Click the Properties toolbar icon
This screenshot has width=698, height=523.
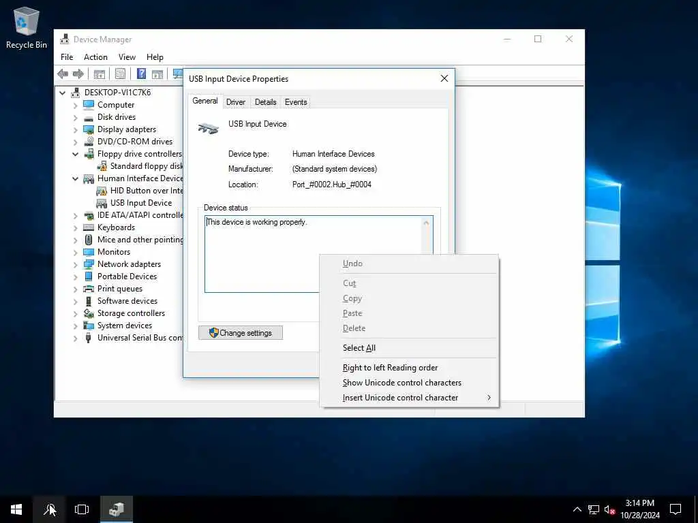120,74
